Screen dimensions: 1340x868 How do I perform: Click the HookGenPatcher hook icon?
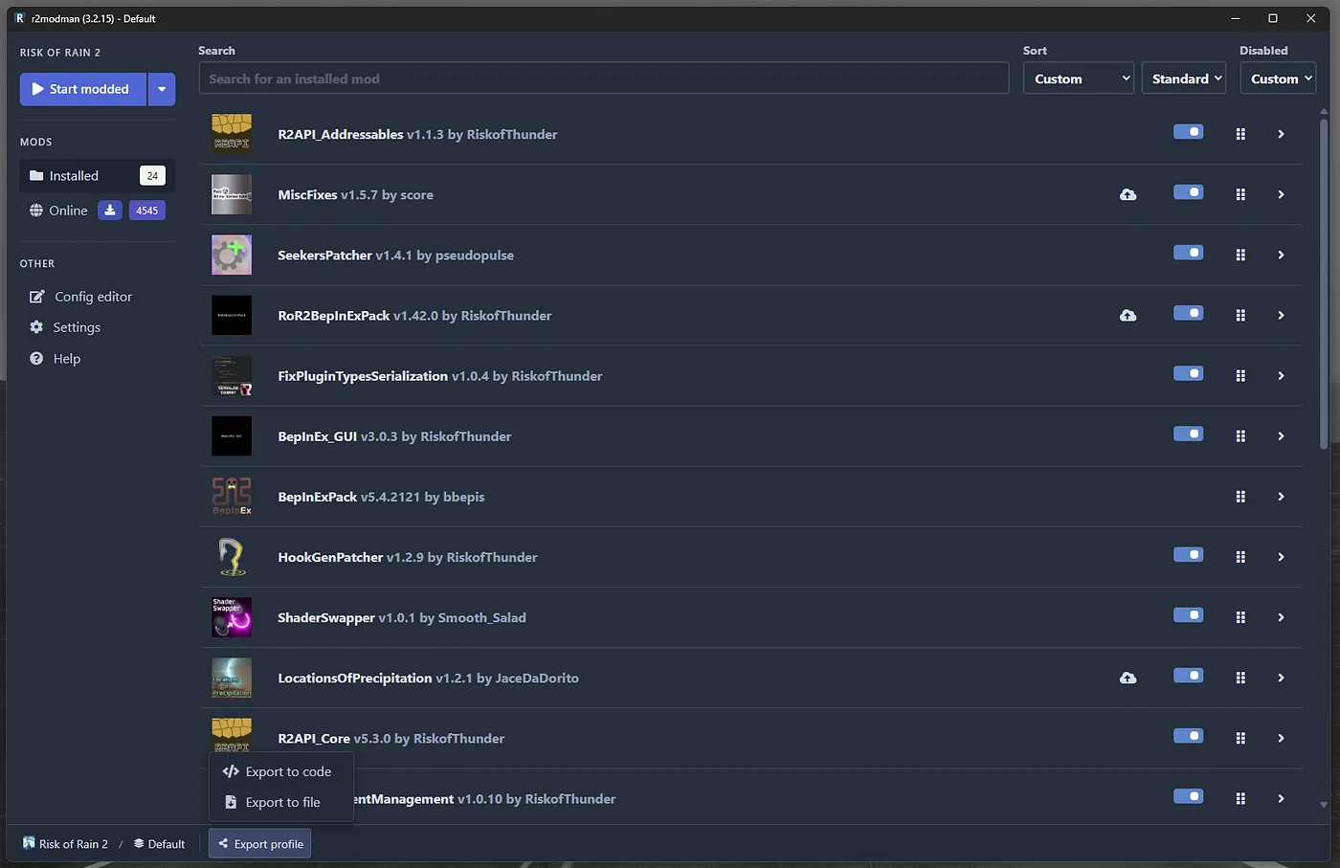click(232, 557)
